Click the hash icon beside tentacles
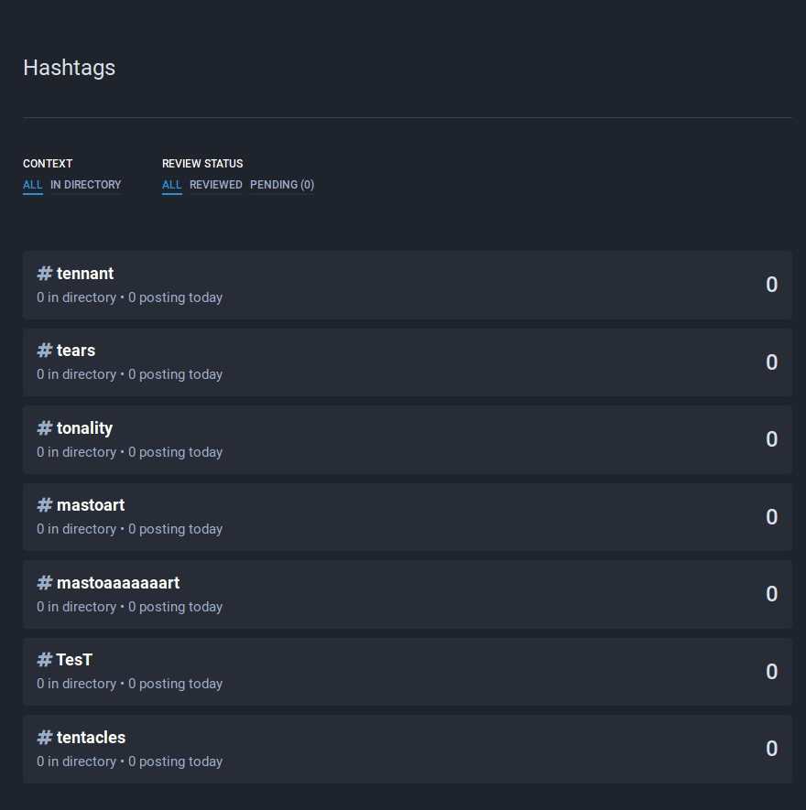The width and height of the screenshot is (806, 810). (45, 737)
